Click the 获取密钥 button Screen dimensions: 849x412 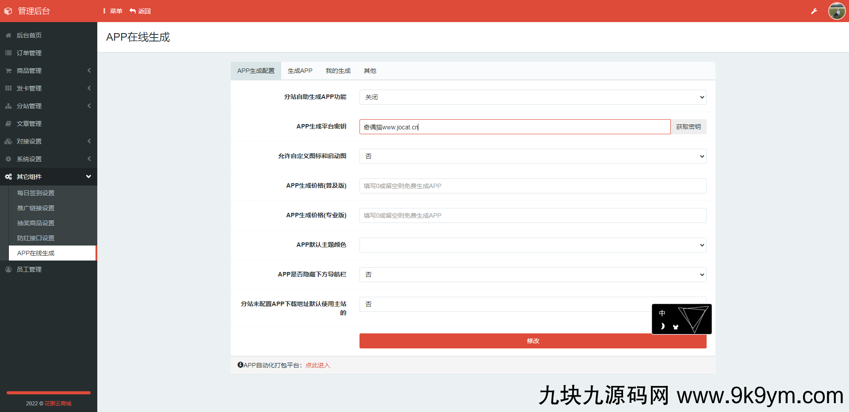688,127
